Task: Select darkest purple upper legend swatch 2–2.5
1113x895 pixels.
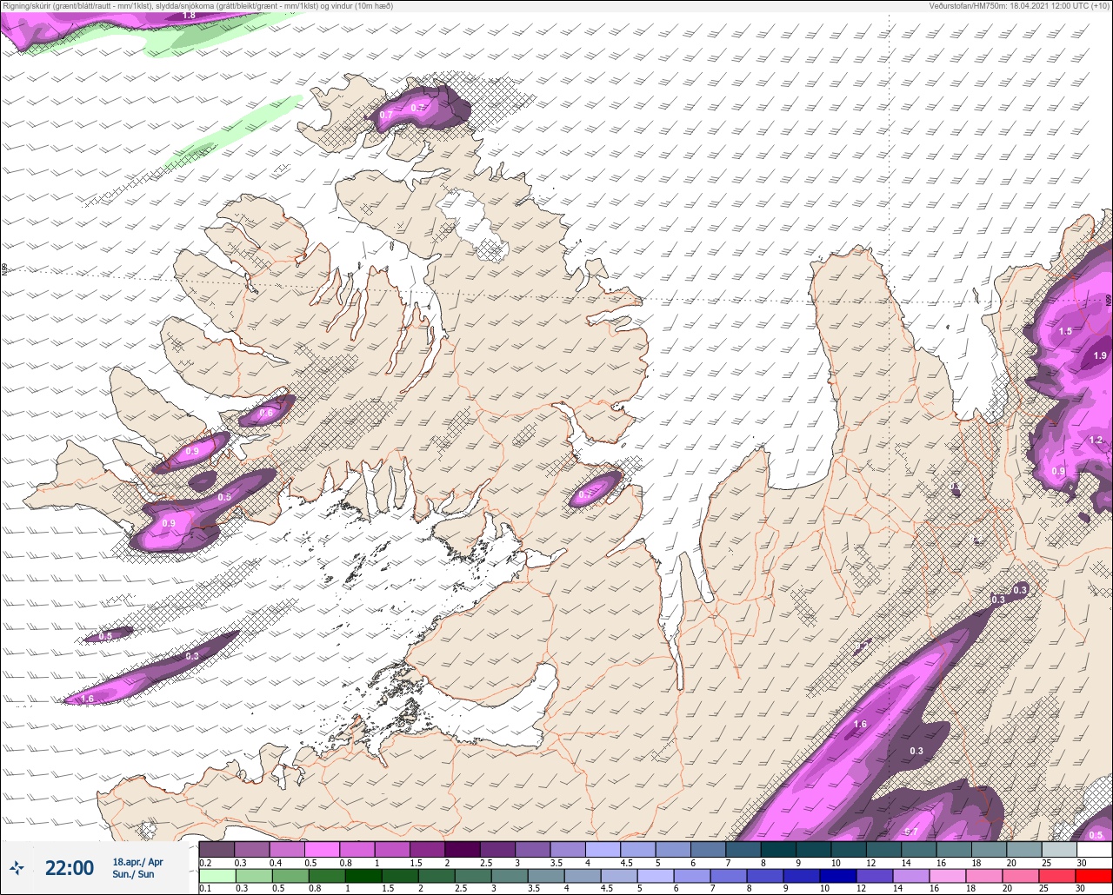Action: coord(462,849)
